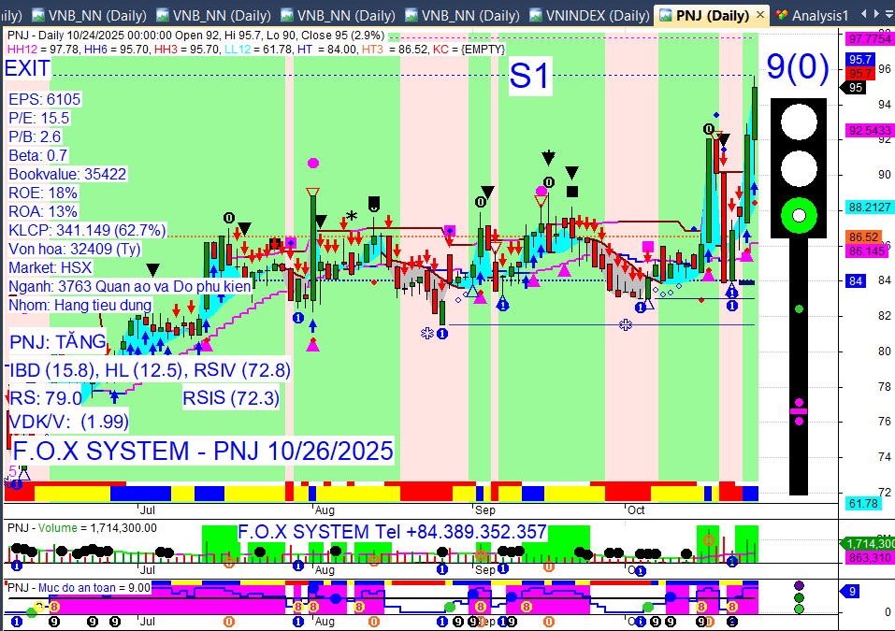This screenshot has height=631, width=895.
Task: Select the Beta: 0.7 value
Action: 38,156
